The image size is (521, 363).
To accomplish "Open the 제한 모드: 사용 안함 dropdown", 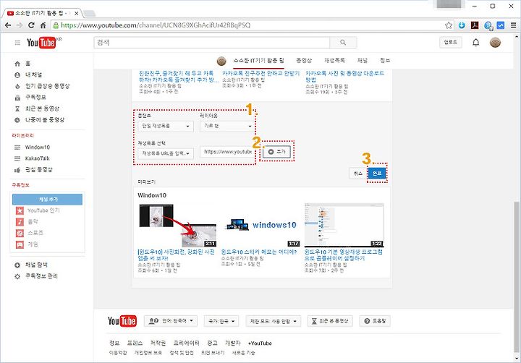I will pyautogui.click(x=273, y=321).
